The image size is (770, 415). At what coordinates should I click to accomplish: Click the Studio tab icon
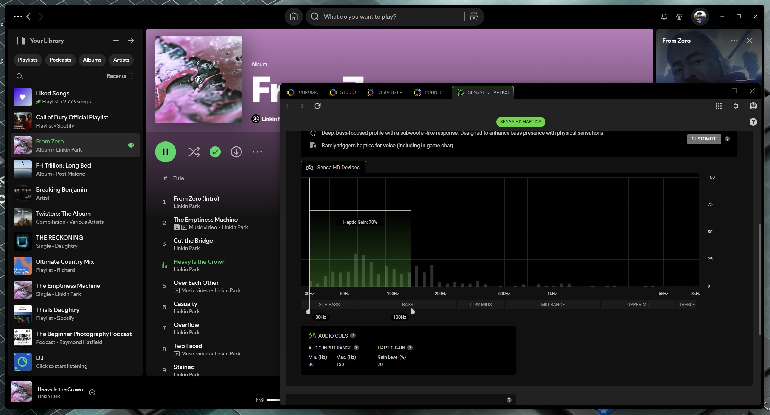tap(333, 93)
